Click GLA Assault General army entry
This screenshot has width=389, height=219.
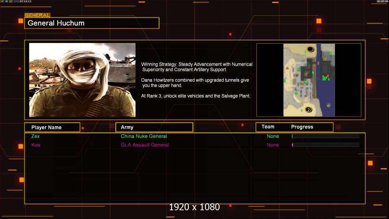145,145
